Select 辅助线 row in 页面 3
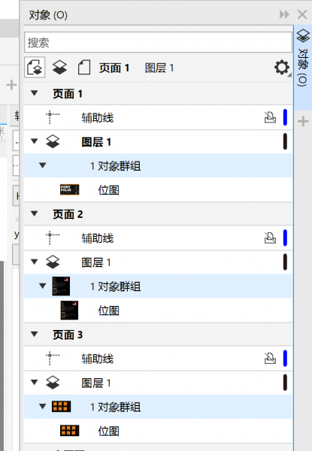Screen dimensions: 312x451 (x=158, y=359)
